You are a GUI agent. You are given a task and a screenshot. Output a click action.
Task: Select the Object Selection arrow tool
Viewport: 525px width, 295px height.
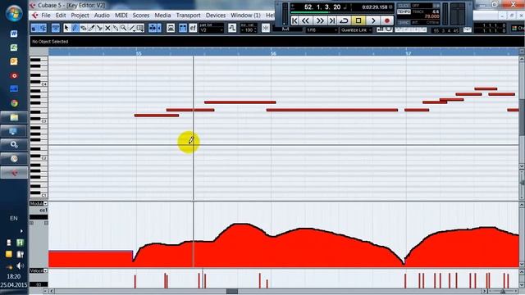(x=66, y=28)
